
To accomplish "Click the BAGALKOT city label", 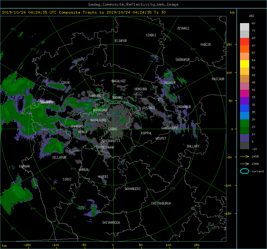I will coord(119,81).
